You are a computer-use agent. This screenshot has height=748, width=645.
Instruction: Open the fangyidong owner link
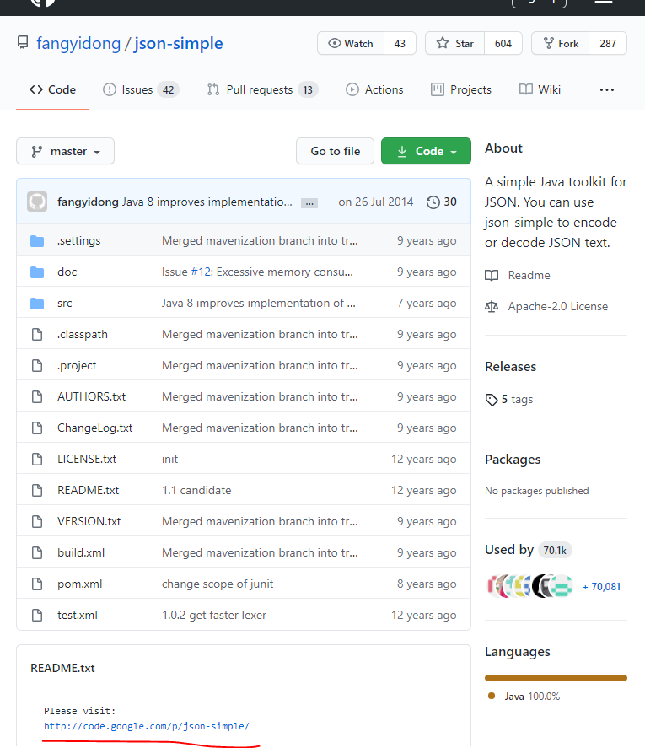(78, 43)
